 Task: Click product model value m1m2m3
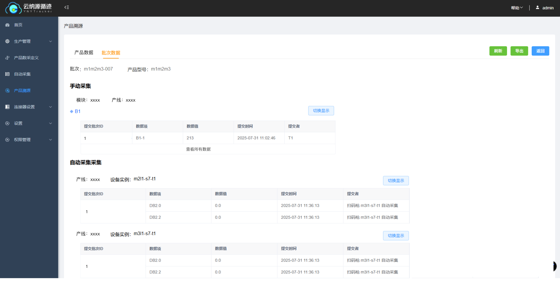point(161,69)
